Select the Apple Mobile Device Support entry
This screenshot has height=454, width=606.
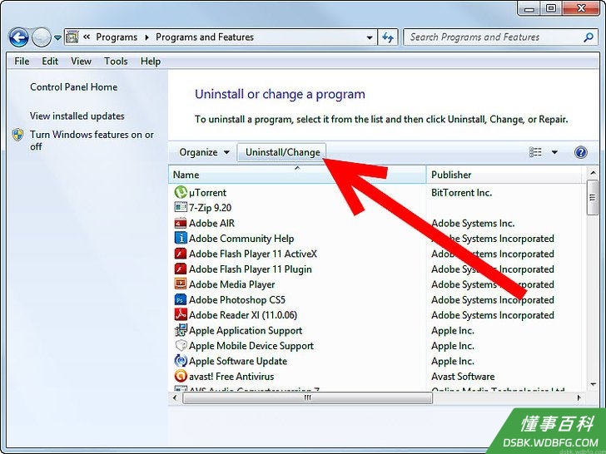pos(251,346)
